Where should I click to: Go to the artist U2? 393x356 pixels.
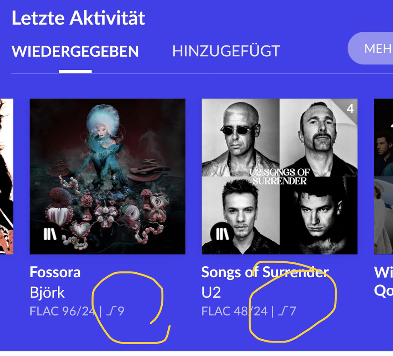pos(211,293)
